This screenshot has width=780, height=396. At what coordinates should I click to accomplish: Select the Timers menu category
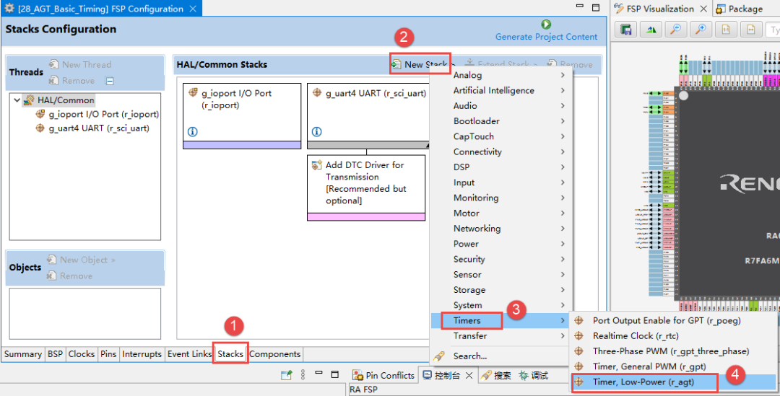coord(467,320)
